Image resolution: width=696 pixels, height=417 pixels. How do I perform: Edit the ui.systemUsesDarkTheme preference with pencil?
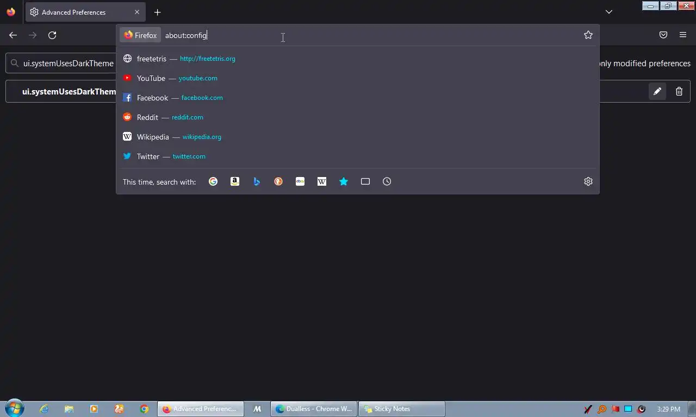click(657, 91)
